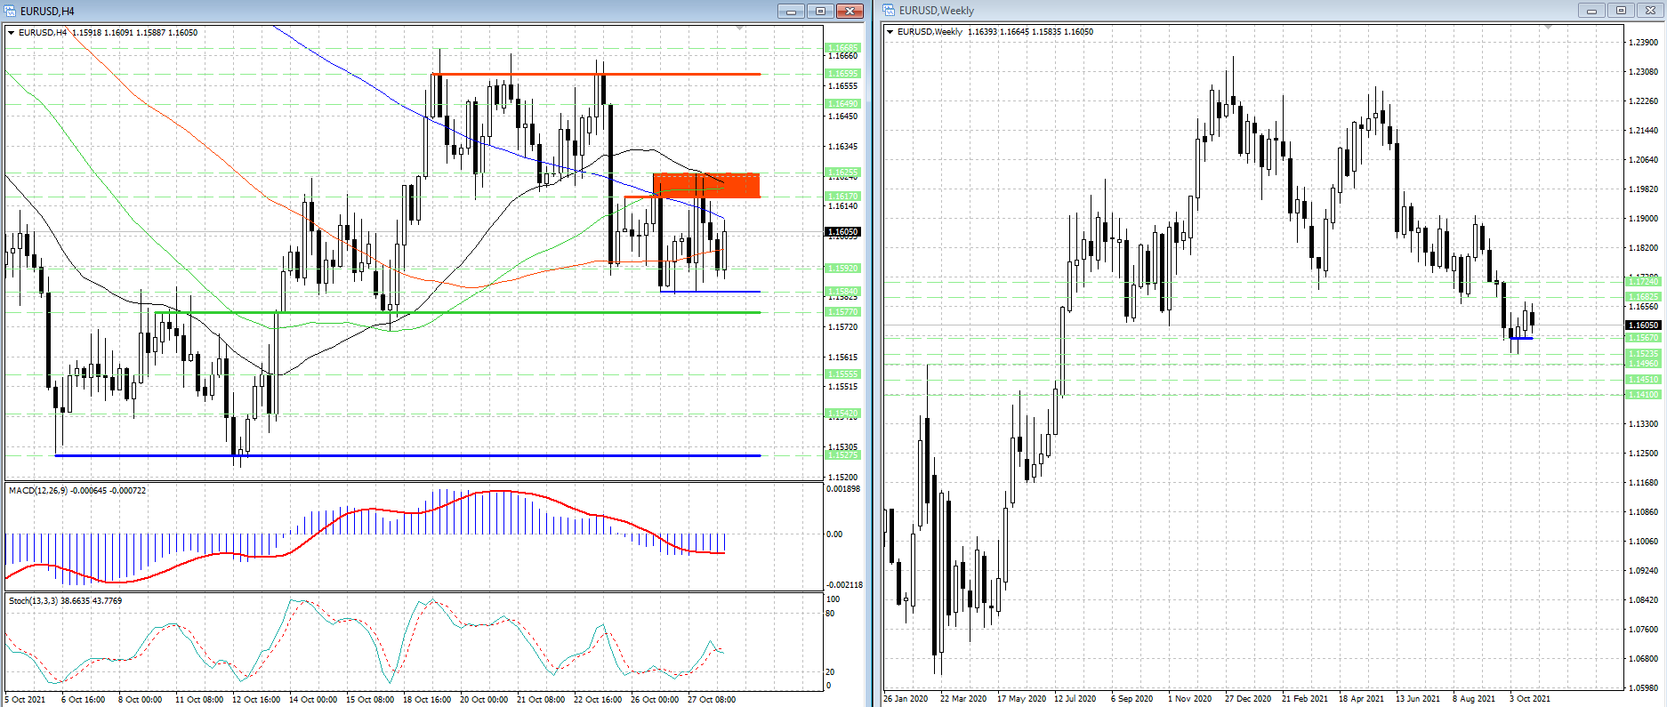Click the green 1.16825 label on Weekly
The width and height of the screenshot is (1667, 707).
(1643, 297)
